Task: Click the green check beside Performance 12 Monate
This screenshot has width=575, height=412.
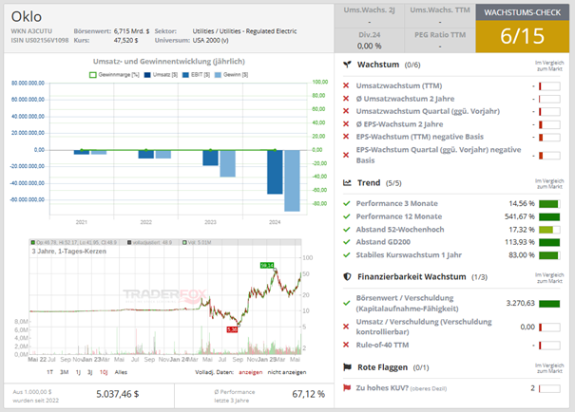Action: [347, 216]
